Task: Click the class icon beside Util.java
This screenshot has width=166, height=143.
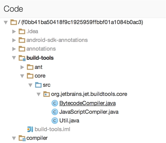Action: tap(55, 120)
